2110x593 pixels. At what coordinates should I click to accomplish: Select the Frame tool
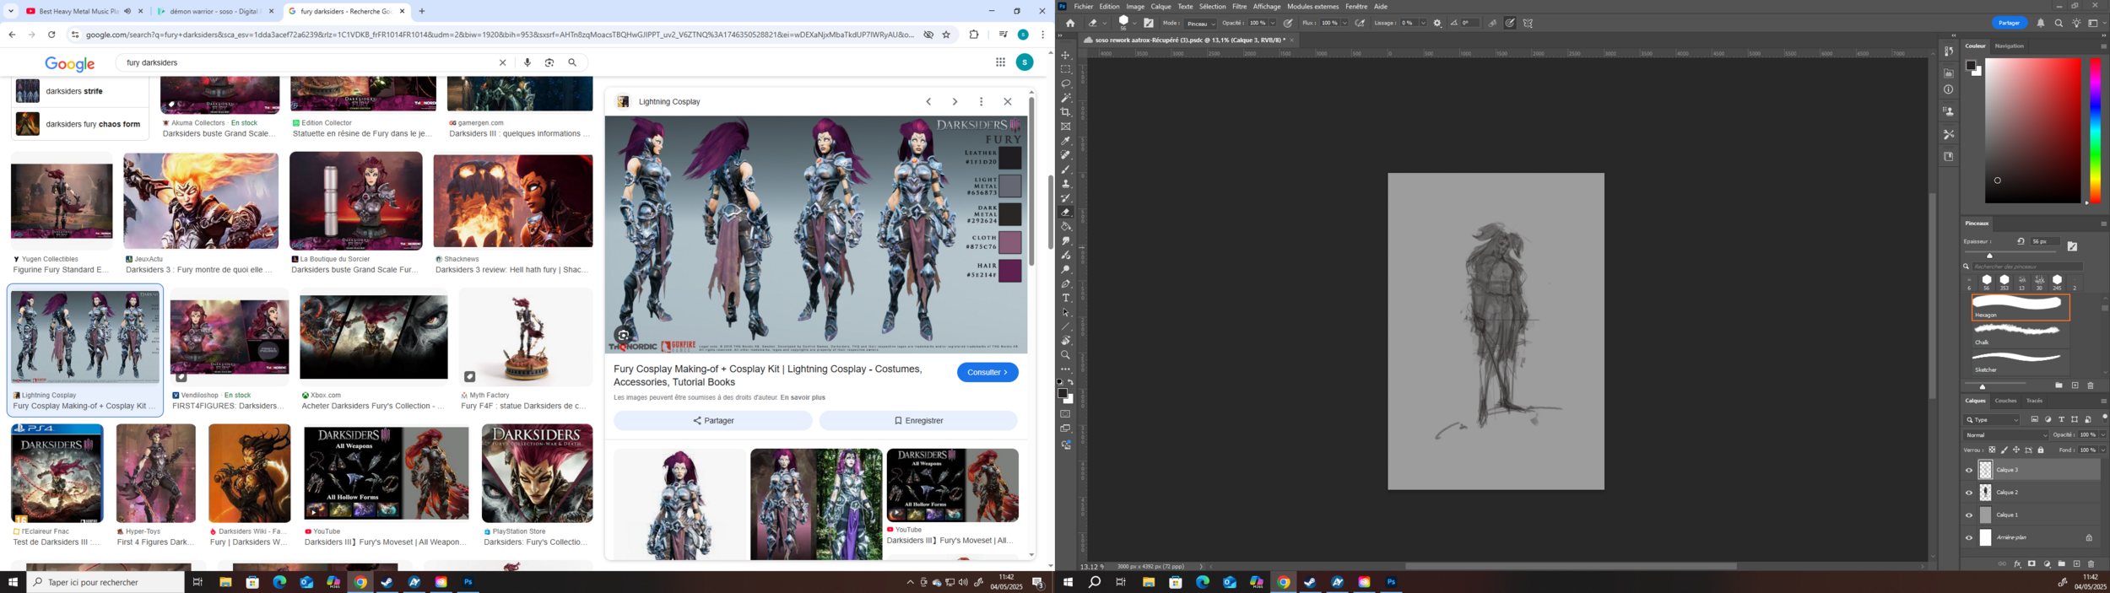(1066, 127)
